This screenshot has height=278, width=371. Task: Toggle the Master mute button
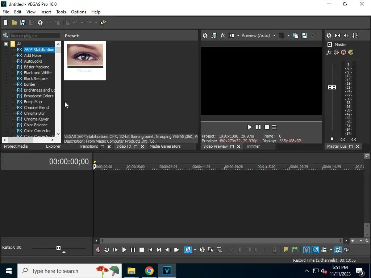click(343, 52)
